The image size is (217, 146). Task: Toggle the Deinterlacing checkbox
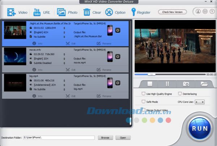point(180,94)
